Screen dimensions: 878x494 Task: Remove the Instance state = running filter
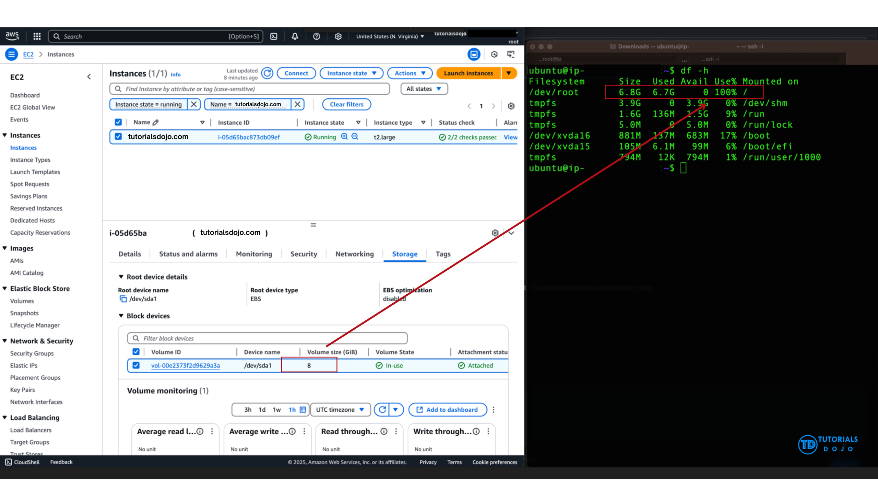(194, 104)
